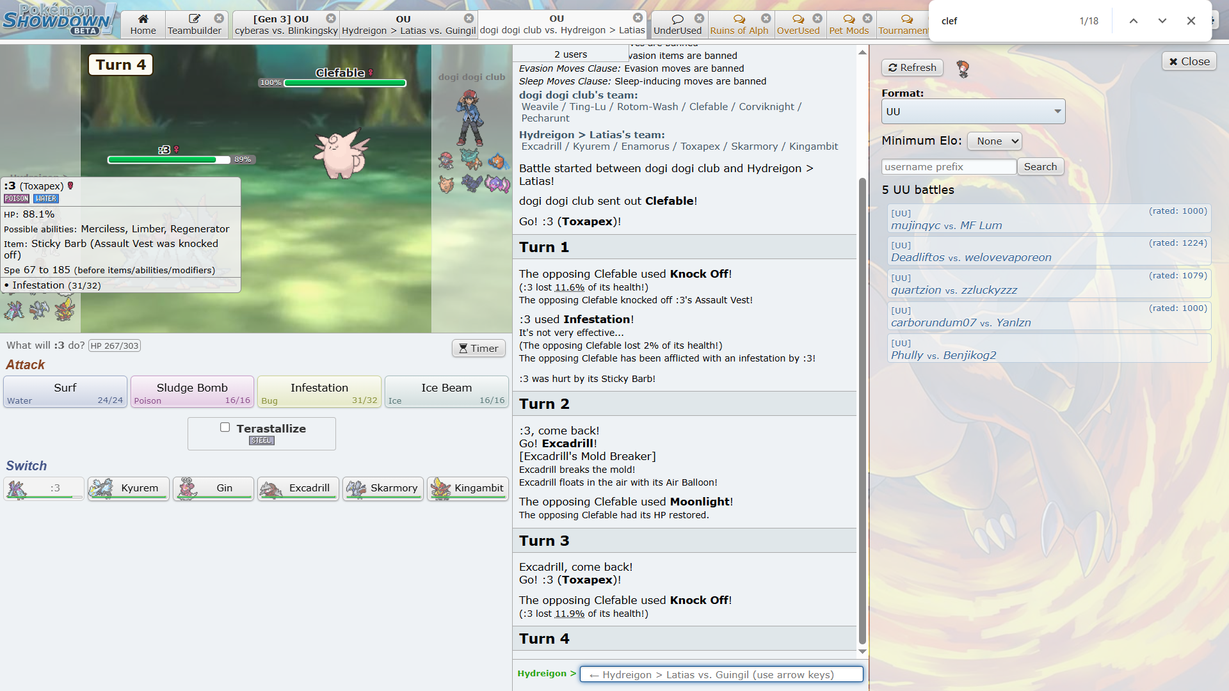Close the OverUsed chat tab
The height and width of the screenshot is (691, 1229).
[x=817, y=19]
